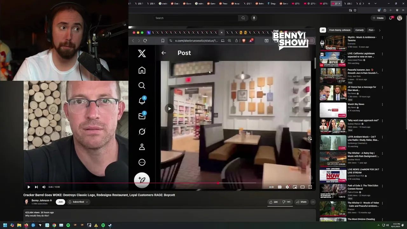Toggle closed captions CC button

point(279,187)
